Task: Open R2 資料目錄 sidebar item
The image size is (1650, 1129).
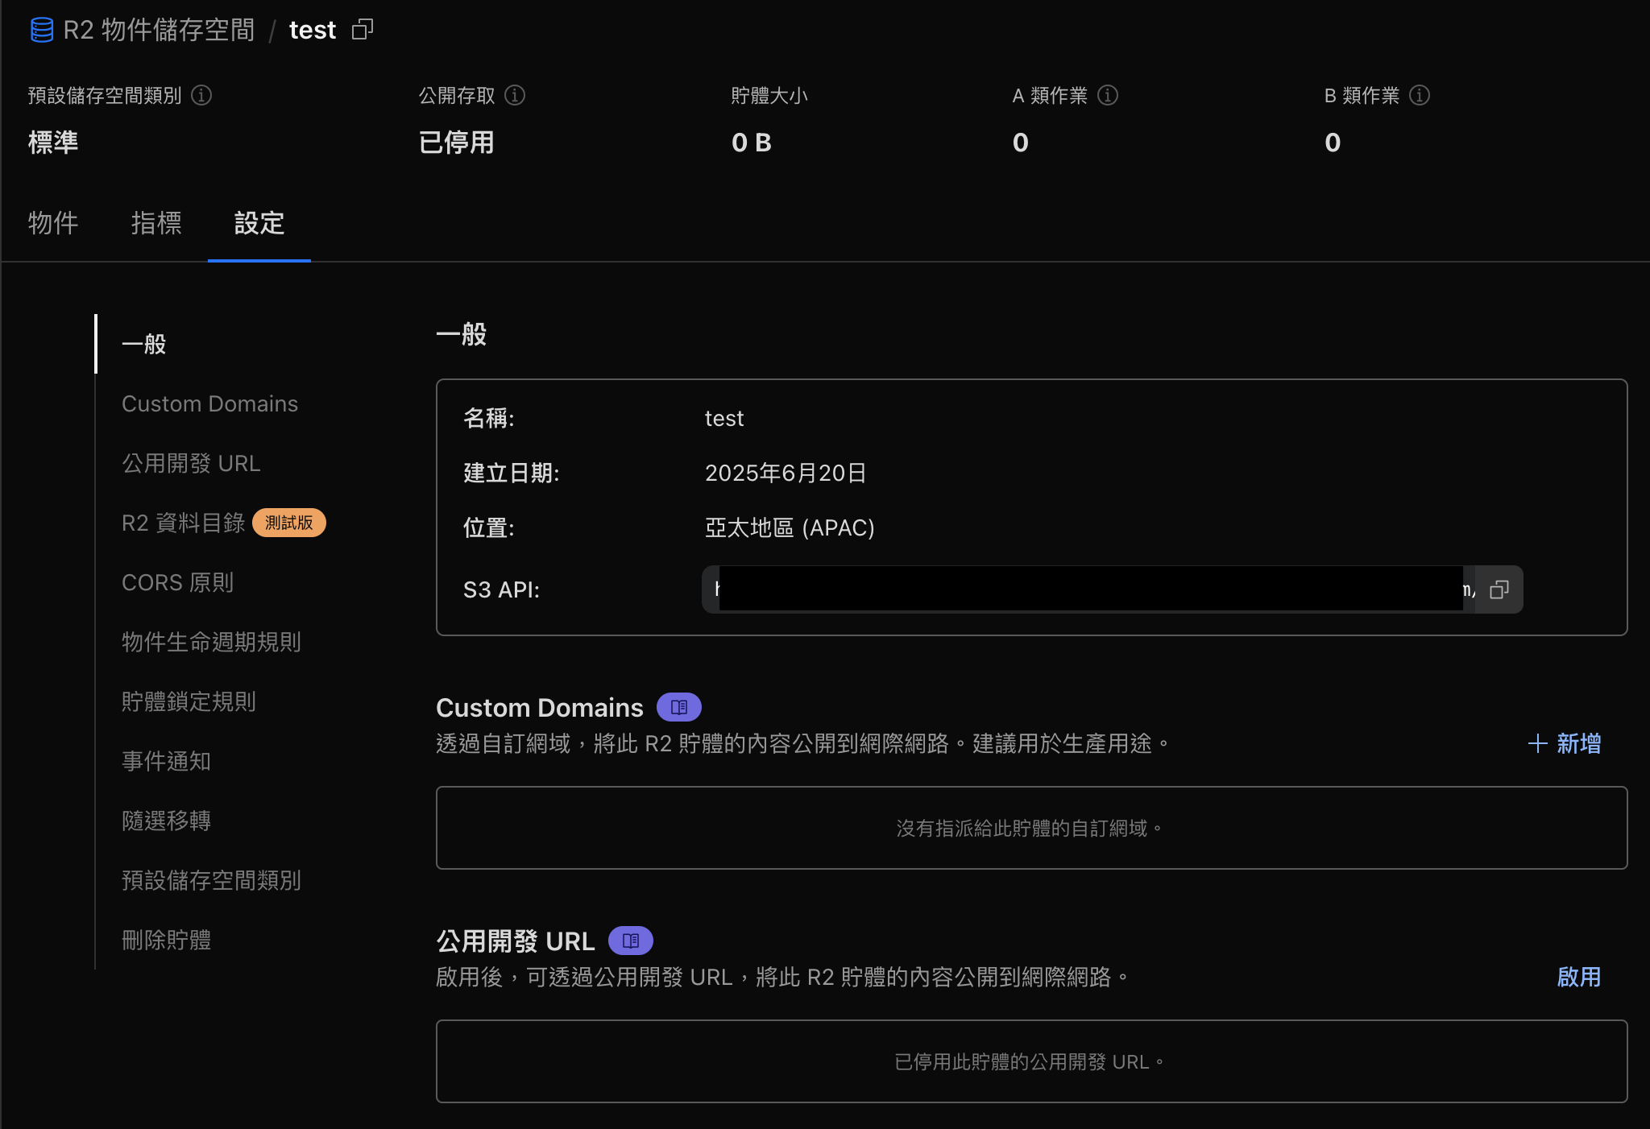Action: click(x=183, y=523)
